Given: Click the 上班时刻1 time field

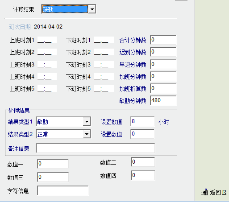Looking at the screenshot, I should (47, 40).
